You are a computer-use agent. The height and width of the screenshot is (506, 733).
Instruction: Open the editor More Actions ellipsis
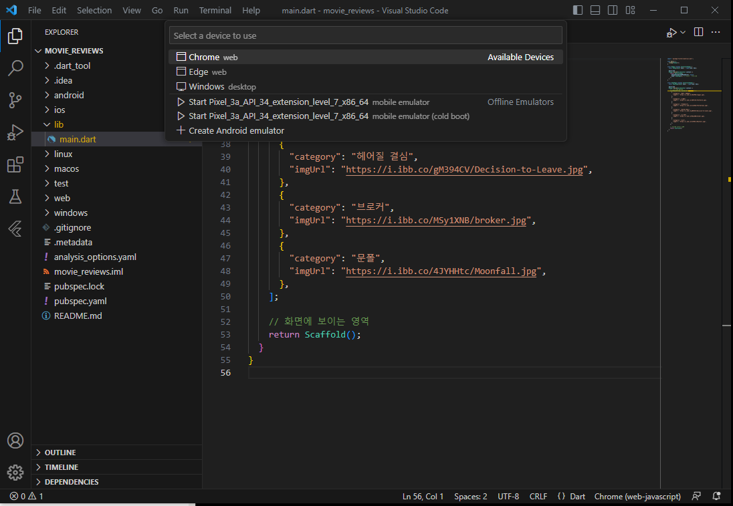pyautogui.click(x=715, y=32)
